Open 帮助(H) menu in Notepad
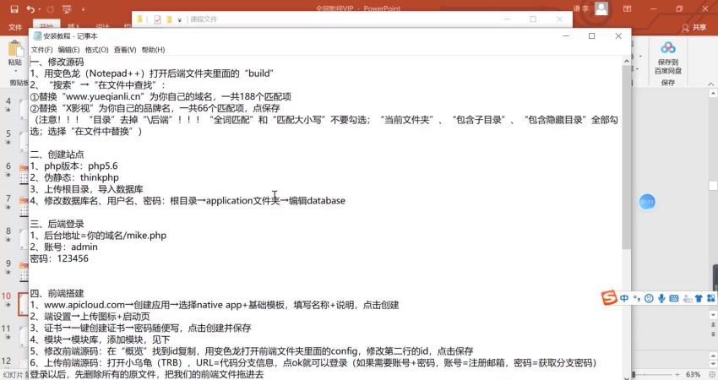This screenshot has height=380, width=718. pyautogui.click(x=153, y=50)
